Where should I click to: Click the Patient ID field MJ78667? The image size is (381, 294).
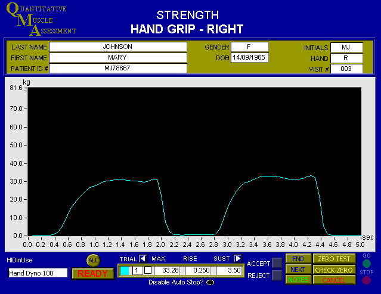(117, 69)
